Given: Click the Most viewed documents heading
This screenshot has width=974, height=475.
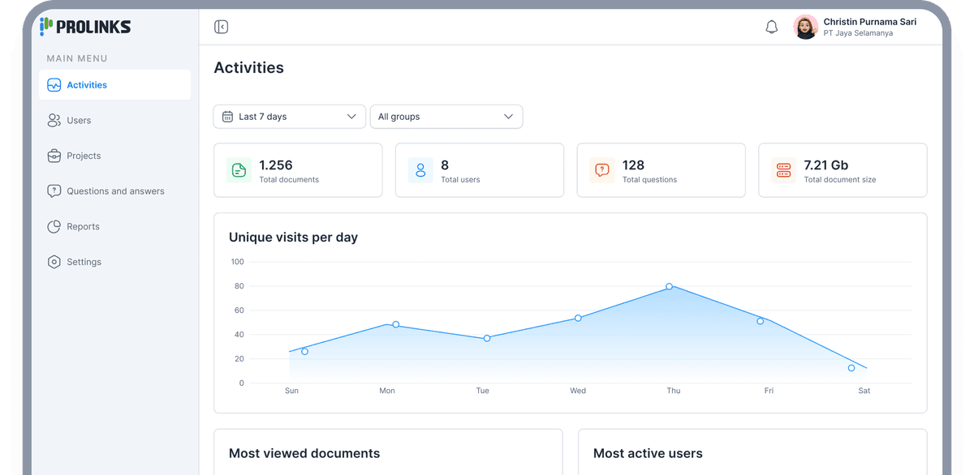Looking at the screenshot, I should point(304,454).
